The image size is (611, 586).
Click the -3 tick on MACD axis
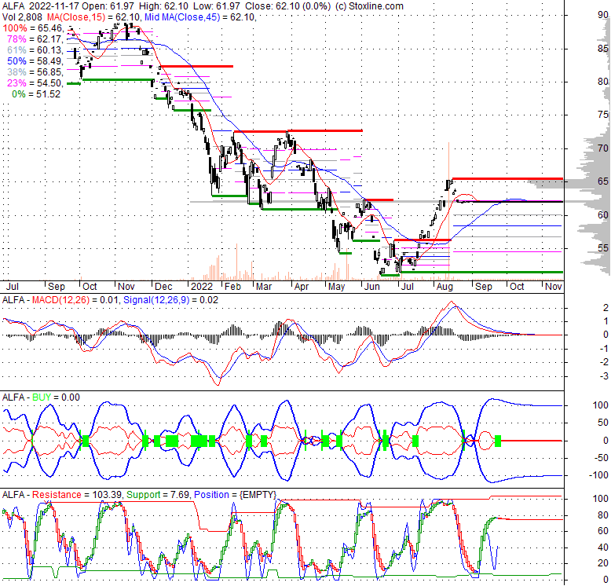click(x=605, y=376)
